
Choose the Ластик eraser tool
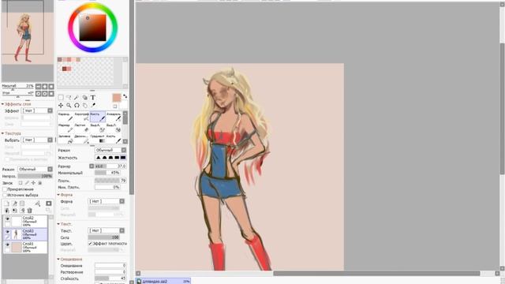[82, 128]
